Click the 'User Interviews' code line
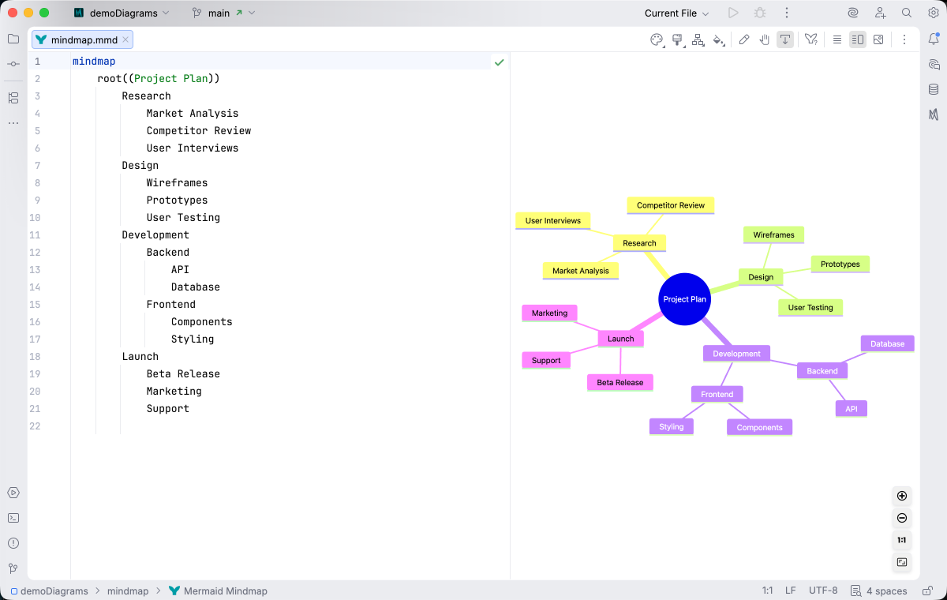Screen dimensions: 947x600 [193, 148]
